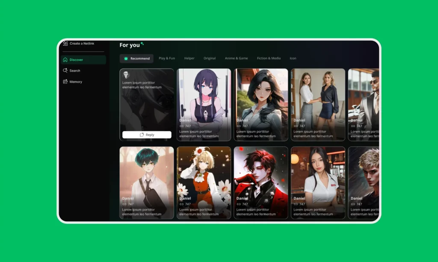Open the Memory icon in sidebar
This screenshot has height=262, width=438.
[65, 82]
